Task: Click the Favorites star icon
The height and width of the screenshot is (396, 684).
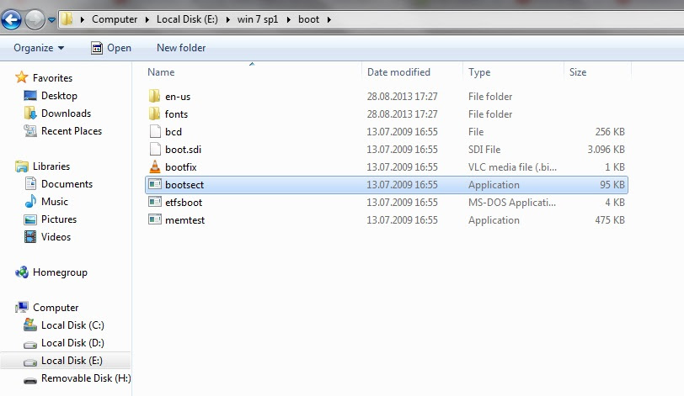Action: point(21,77)
